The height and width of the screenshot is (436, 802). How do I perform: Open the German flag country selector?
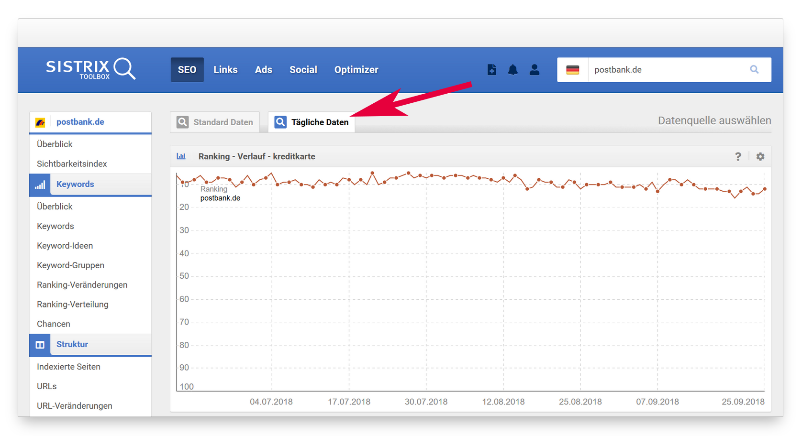572,70
